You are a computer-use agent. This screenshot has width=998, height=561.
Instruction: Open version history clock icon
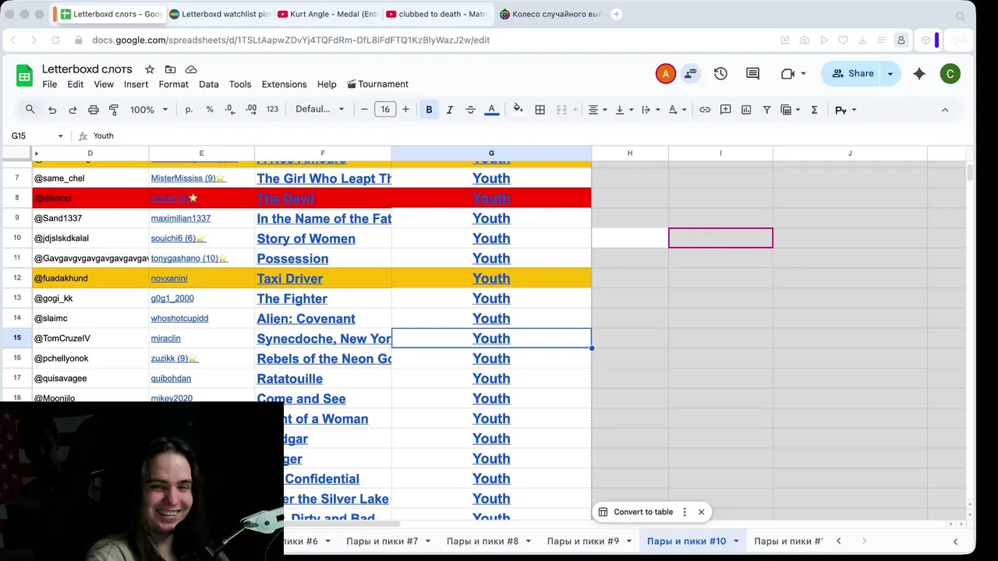click(x=720, y=73)
